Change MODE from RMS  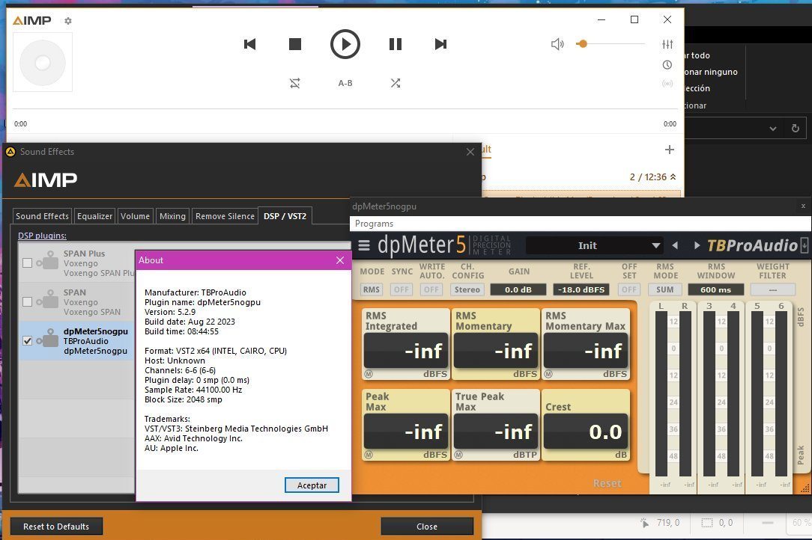click(x=372, y=289)
